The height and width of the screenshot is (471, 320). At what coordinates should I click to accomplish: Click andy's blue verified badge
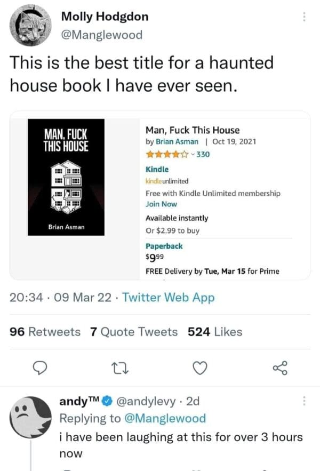coord(108,401)
